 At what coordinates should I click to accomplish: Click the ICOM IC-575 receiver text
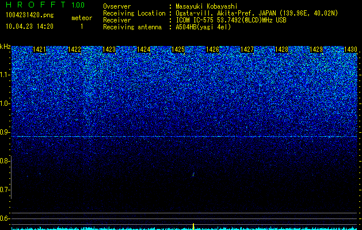tap(231, 20)
